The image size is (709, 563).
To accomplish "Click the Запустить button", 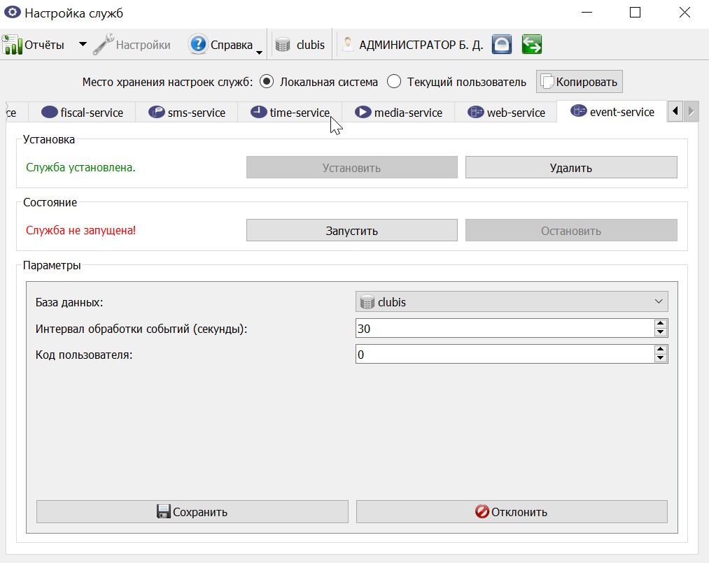I will [352, 230].
